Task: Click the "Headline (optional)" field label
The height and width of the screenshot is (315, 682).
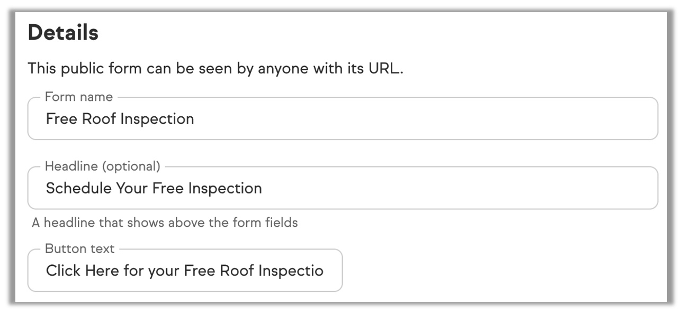Action: pos(102,166)
